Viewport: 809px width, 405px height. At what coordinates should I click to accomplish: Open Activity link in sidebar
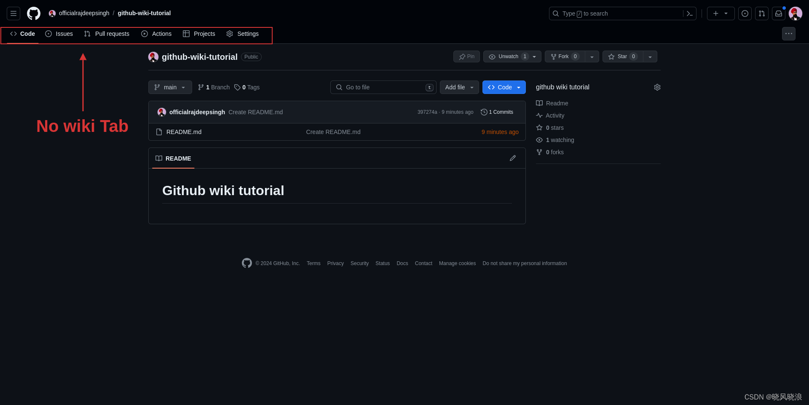(550, 115)
